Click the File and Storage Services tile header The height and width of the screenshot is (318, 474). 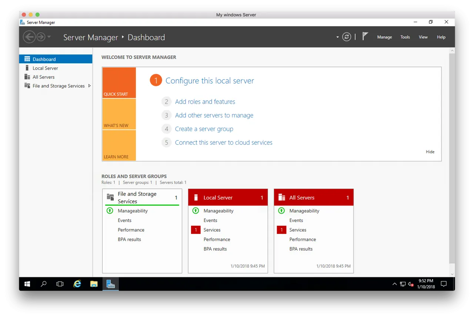click(142, 197)
